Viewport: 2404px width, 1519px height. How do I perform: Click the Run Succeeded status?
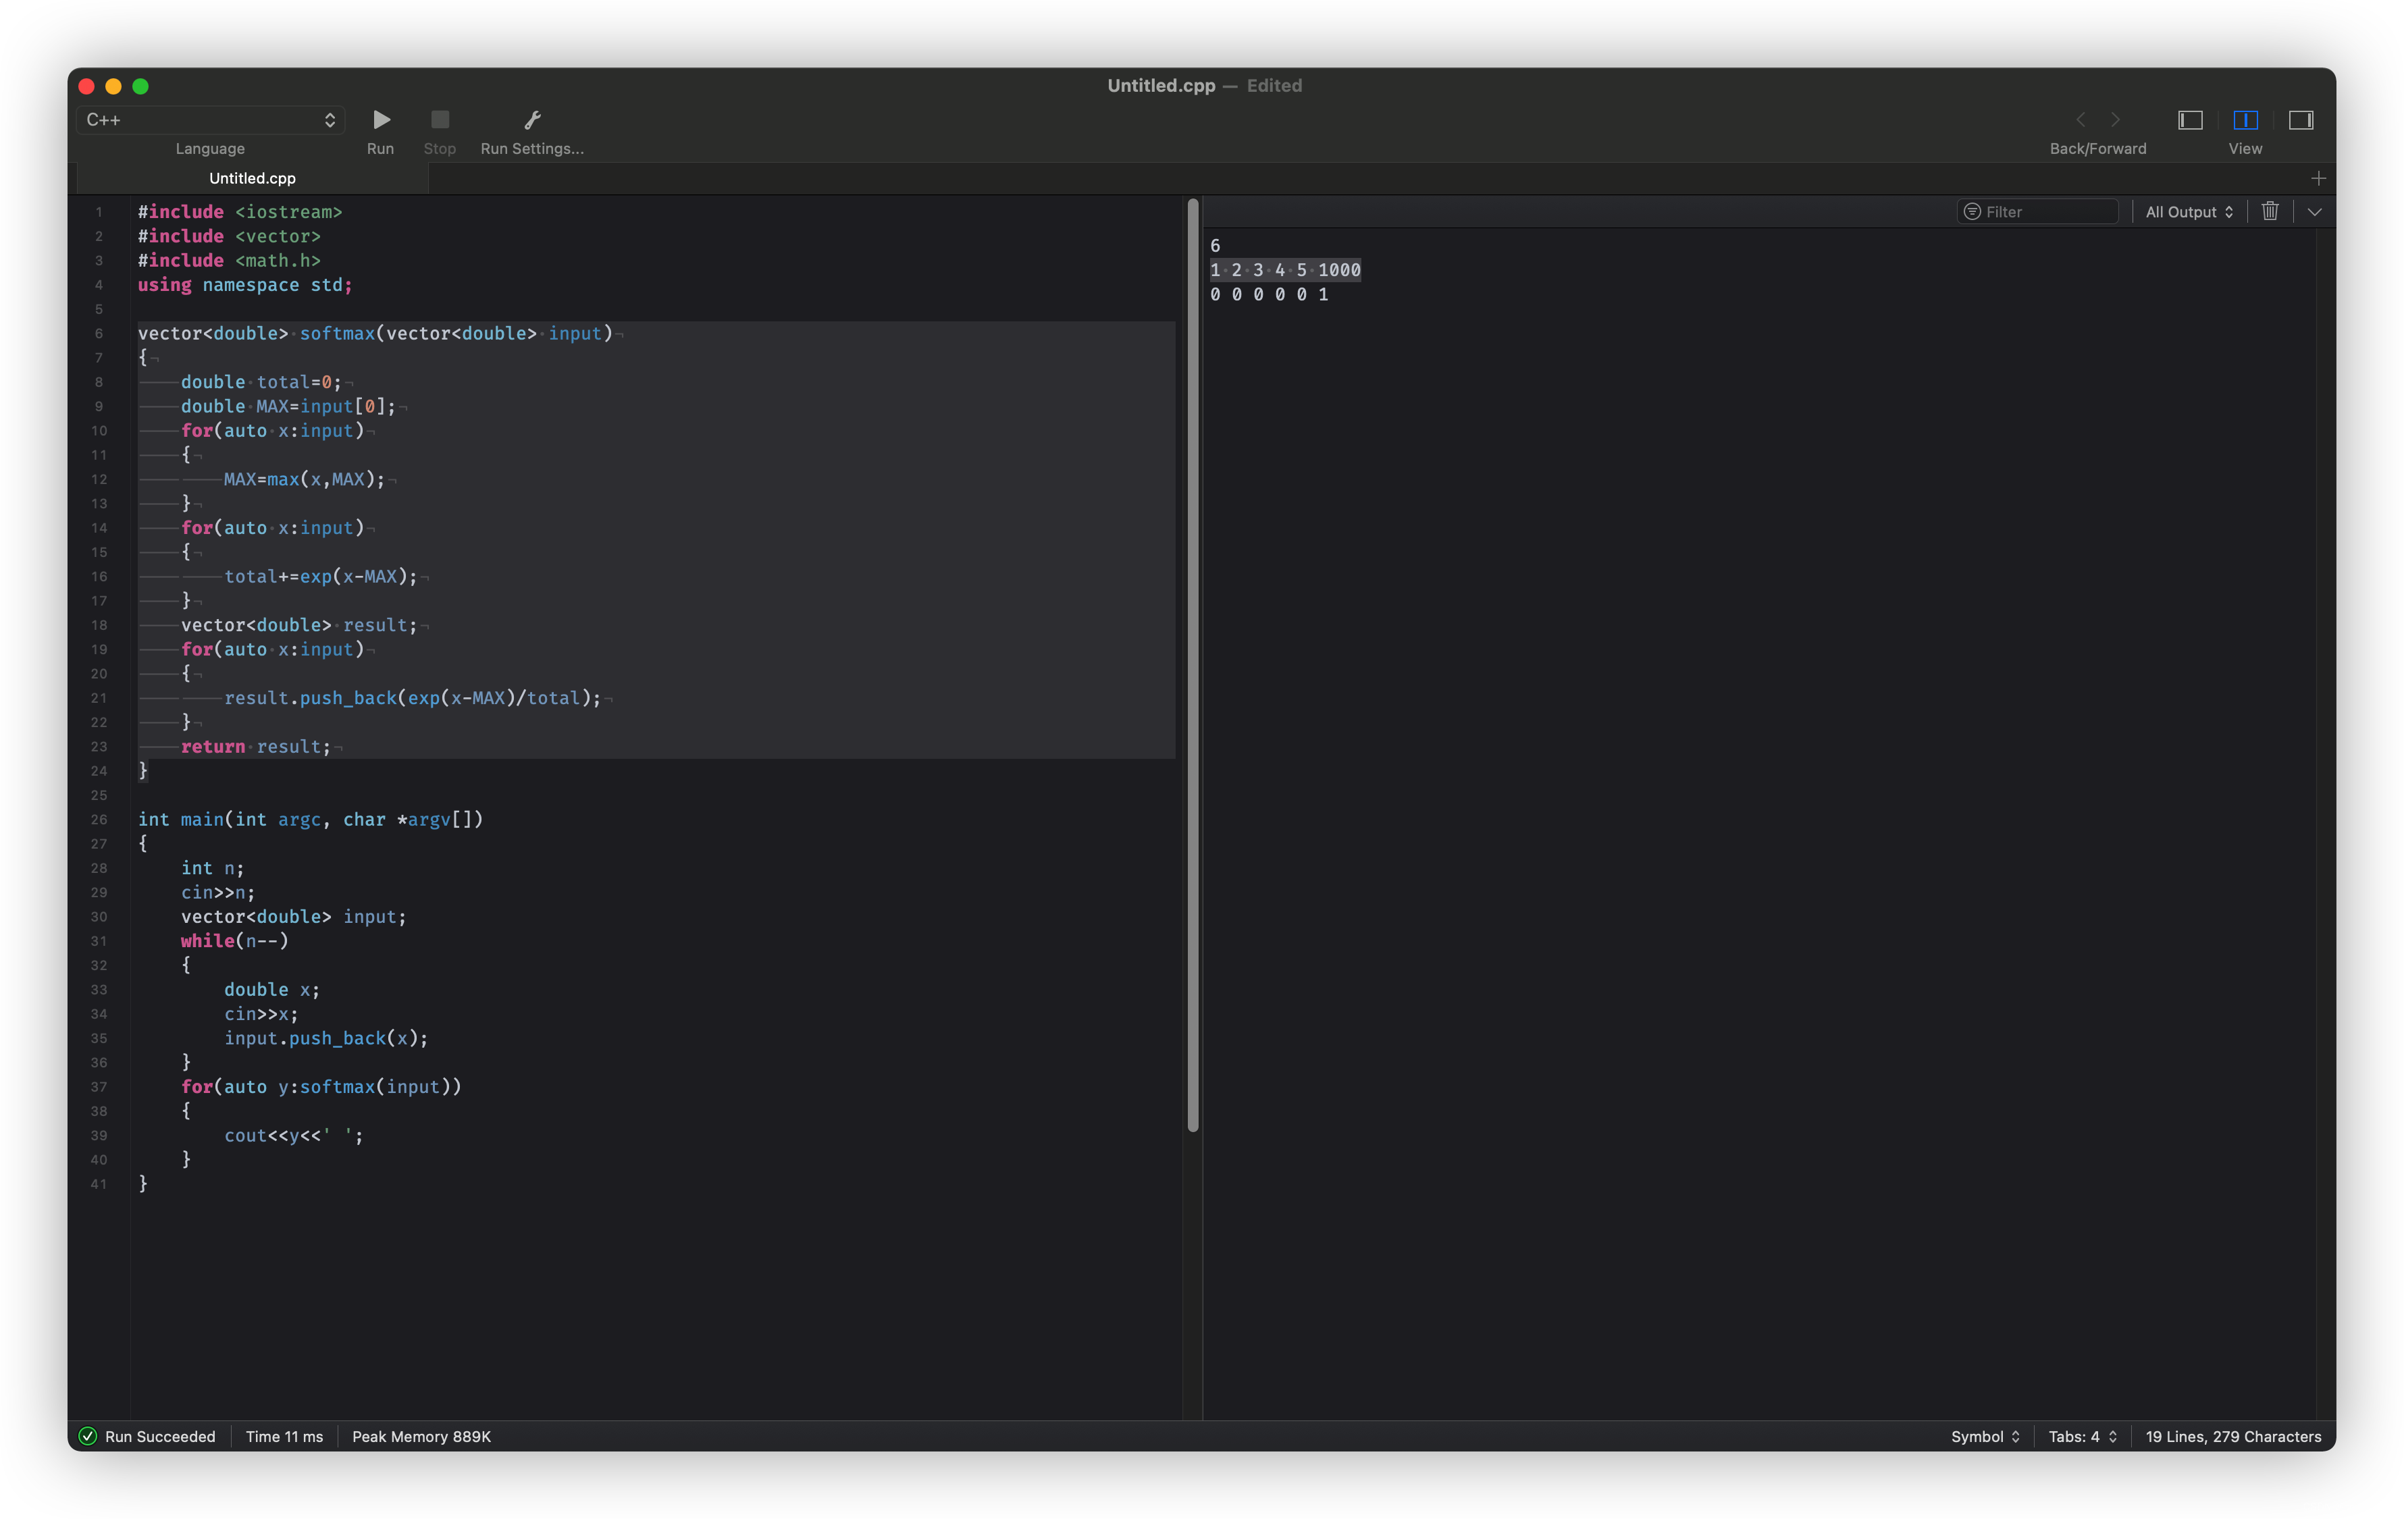pos(148,1436)
